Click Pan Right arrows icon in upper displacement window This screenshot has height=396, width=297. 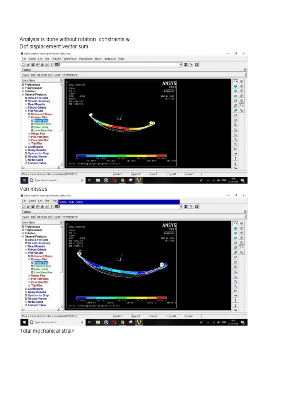coord(236,154)
